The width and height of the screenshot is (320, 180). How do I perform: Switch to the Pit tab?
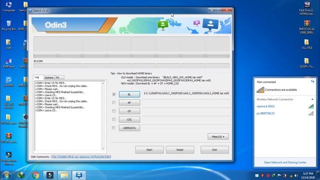click(x=59, y=77)
